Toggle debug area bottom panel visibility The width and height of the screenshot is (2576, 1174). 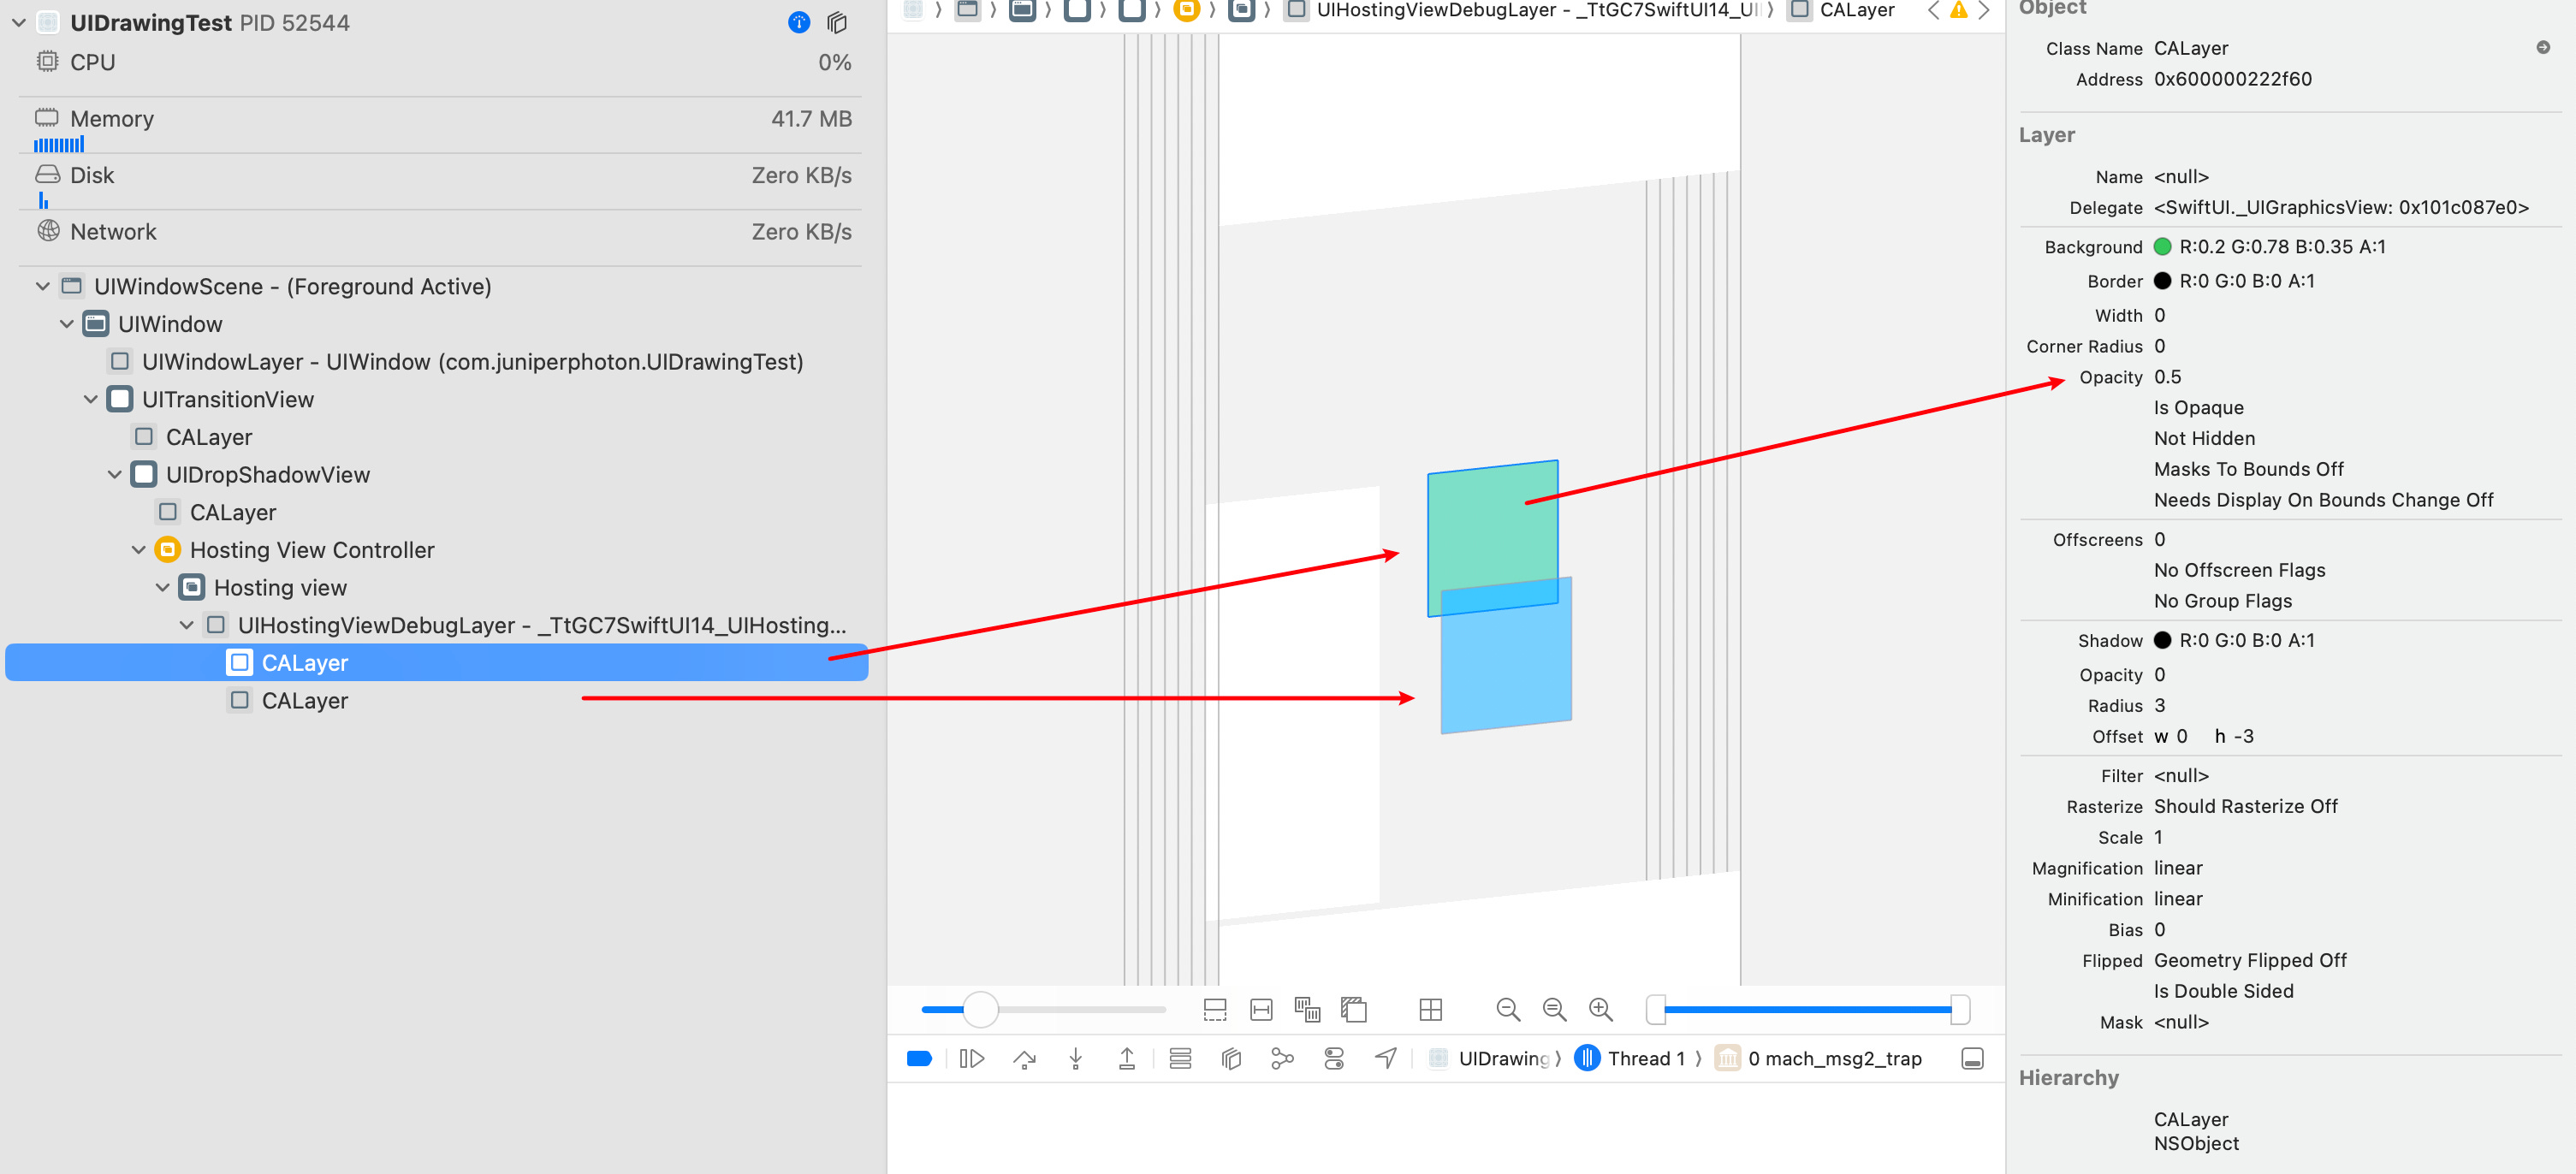click(x=1972, y=1058)
